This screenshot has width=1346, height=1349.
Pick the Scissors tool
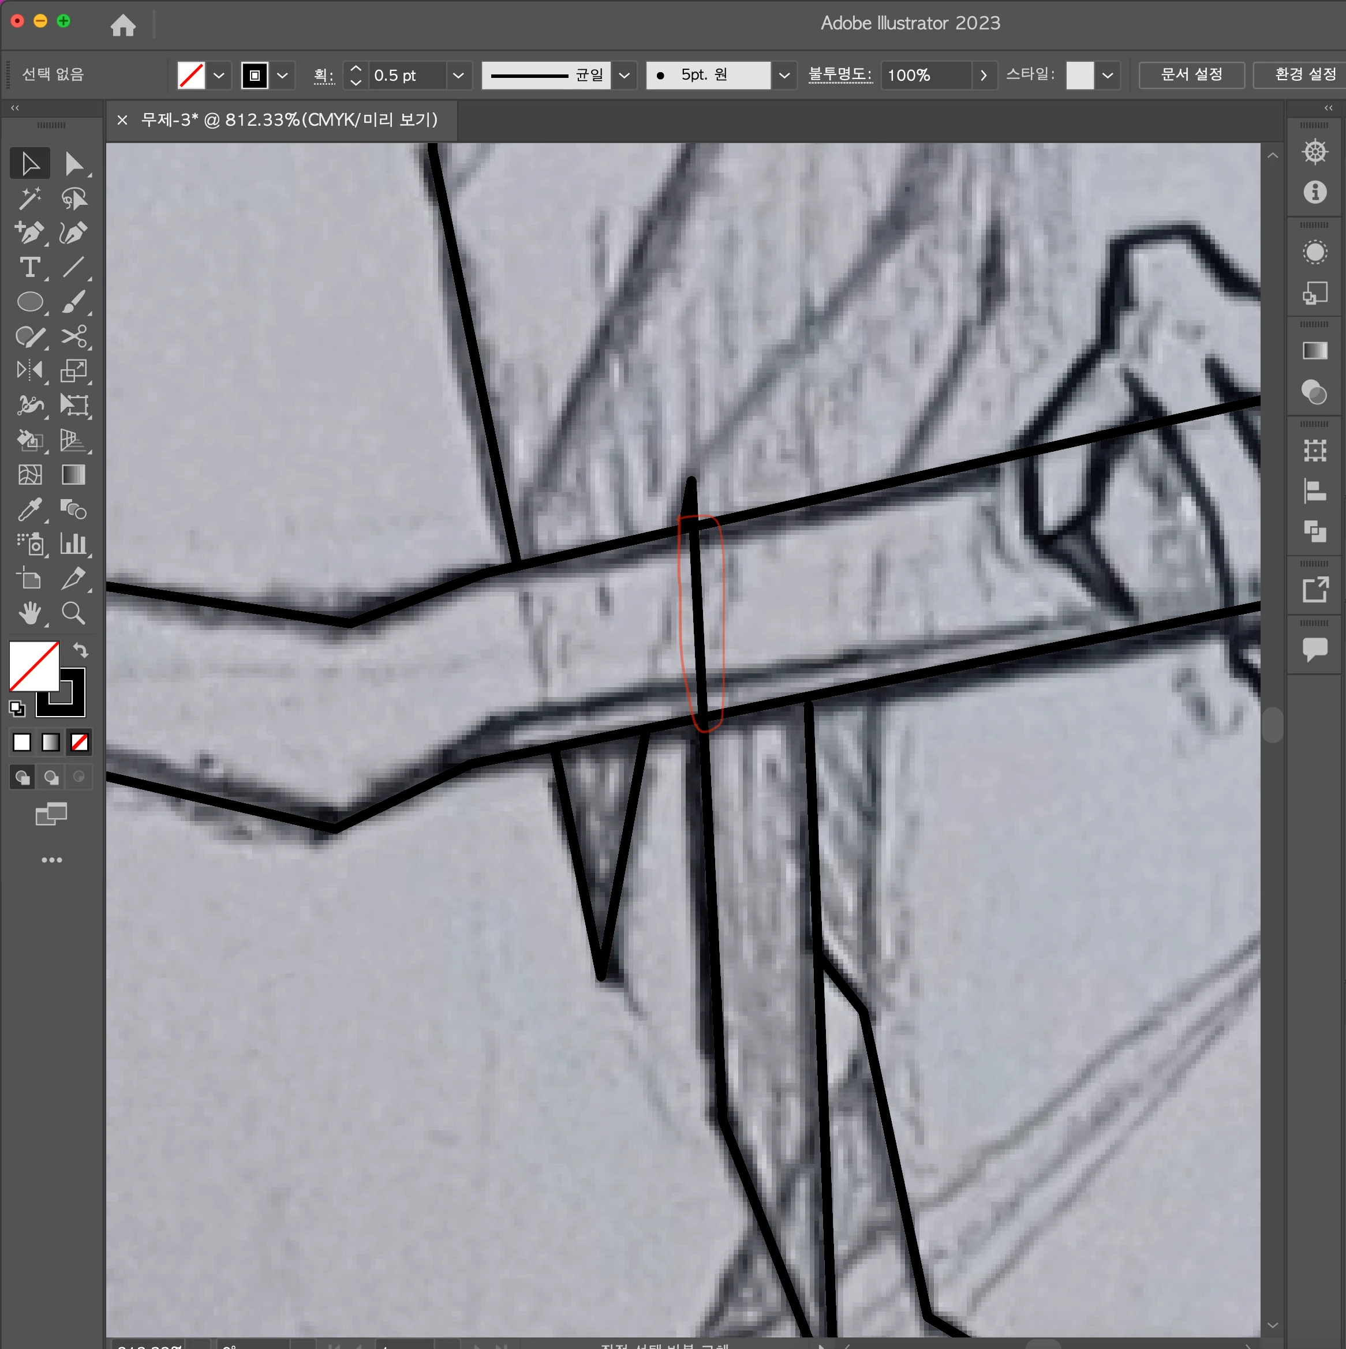coord(73,336)
